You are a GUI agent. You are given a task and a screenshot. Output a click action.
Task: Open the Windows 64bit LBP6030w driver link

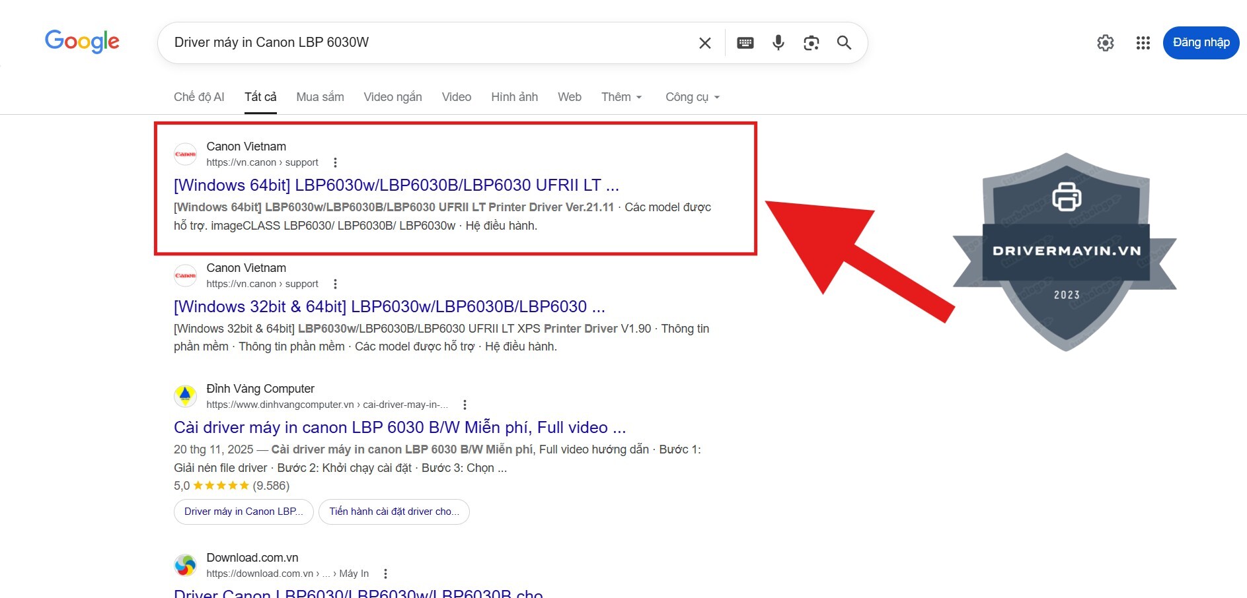[396, 185]
